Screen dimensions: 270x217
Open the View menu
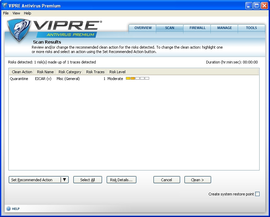tap(16, 13)
